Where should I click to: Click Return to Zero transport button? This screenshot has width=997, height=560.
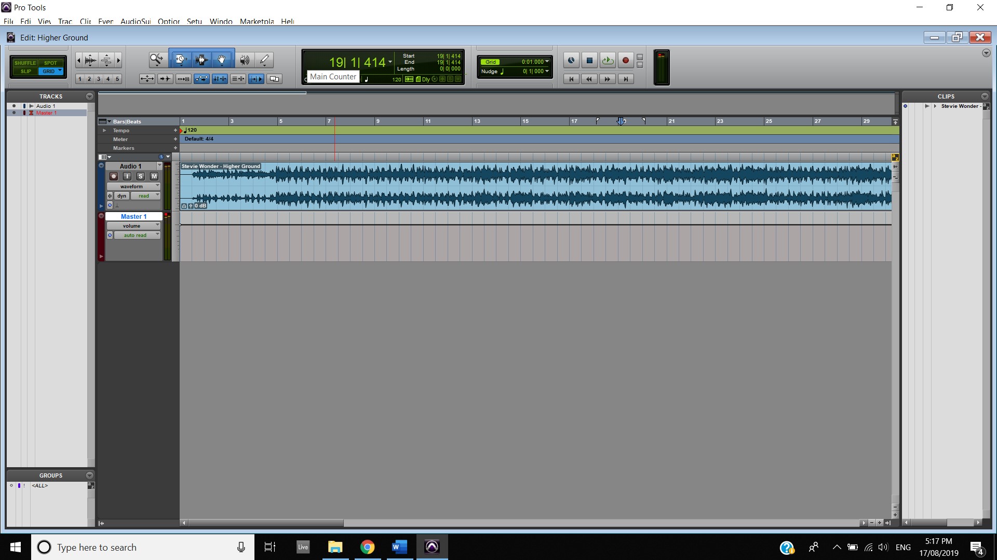tap(571, 79)
